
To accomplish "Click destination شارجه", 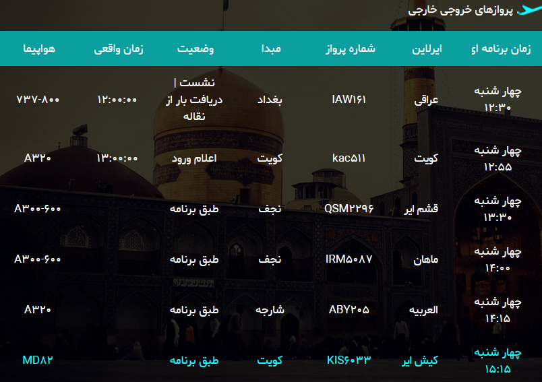I will 270,310.
